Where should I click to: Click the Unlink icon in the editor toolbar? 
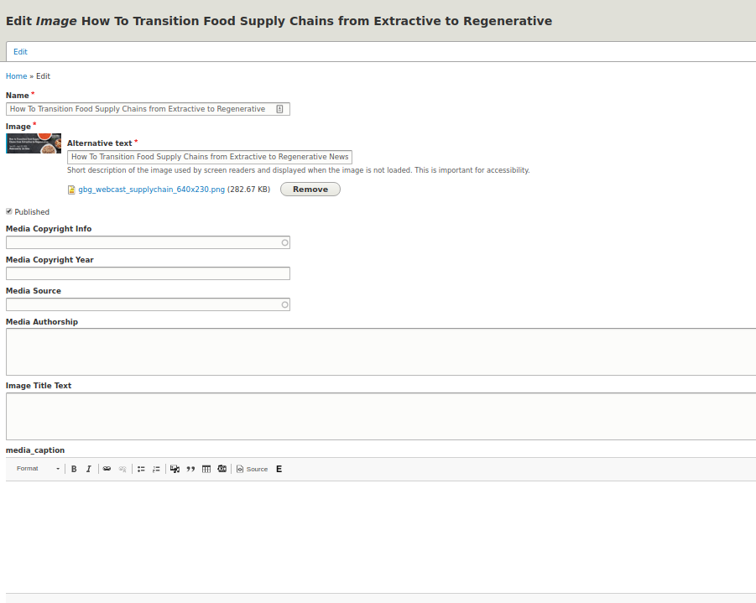[x=123, y=468]
